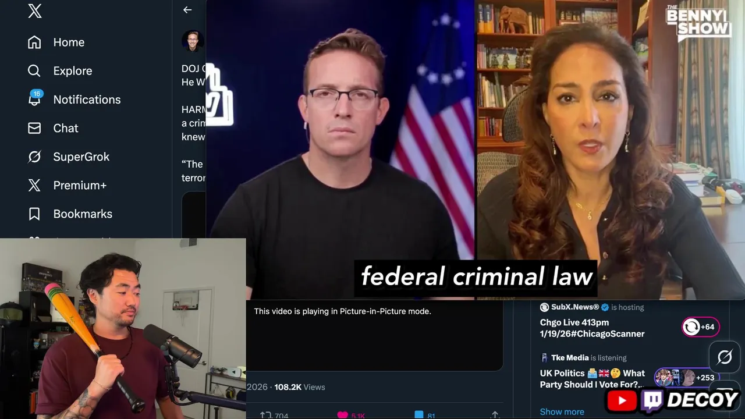Click Show more under live spaces
The height and width of the screenshot is (419, 745).
pyautogui.click(x=562, y=411)
